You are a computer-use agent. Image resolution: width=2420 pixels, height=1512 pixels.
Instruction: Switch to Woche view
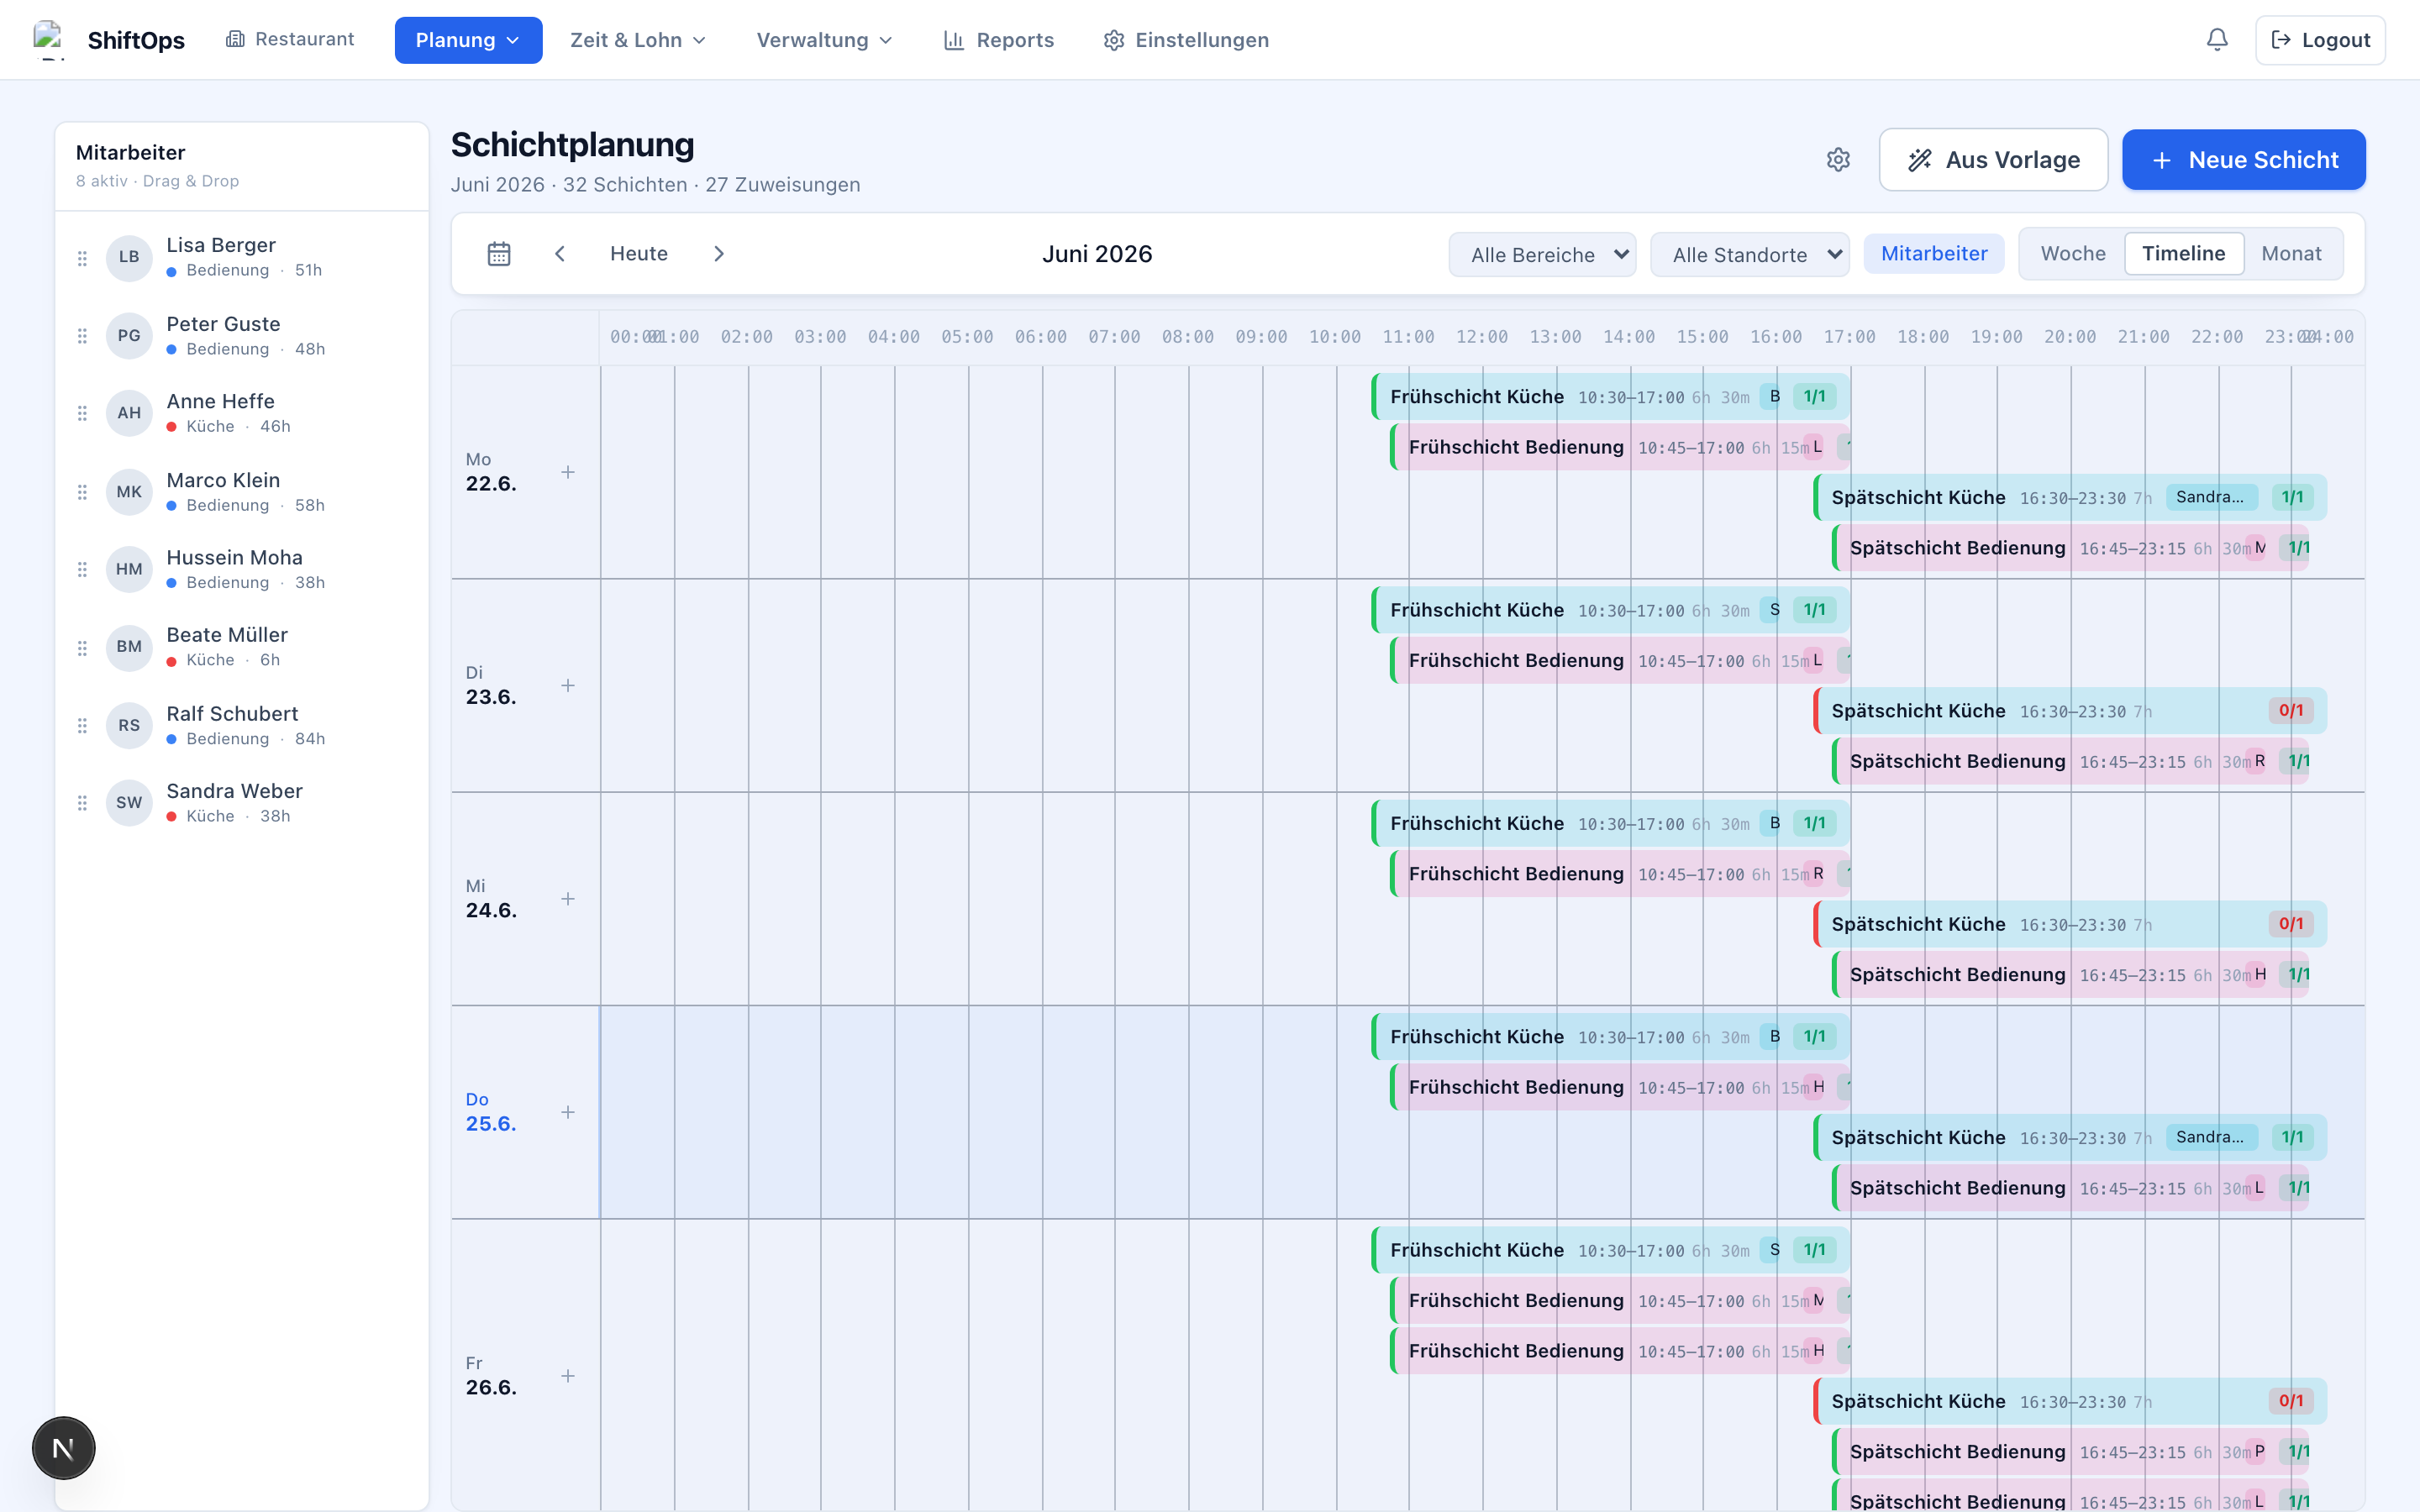pyautogui.click(x=2072, y=254)
